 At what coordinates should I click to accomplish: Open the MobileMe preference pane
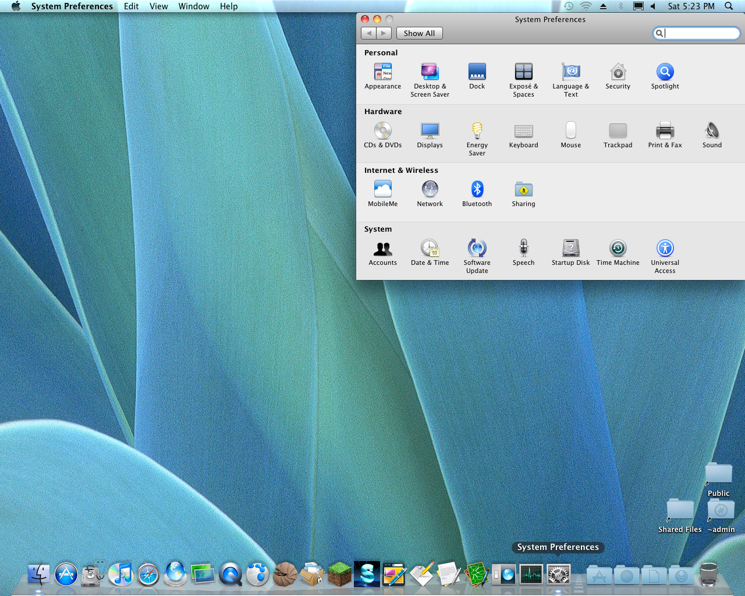pos(382,194)
